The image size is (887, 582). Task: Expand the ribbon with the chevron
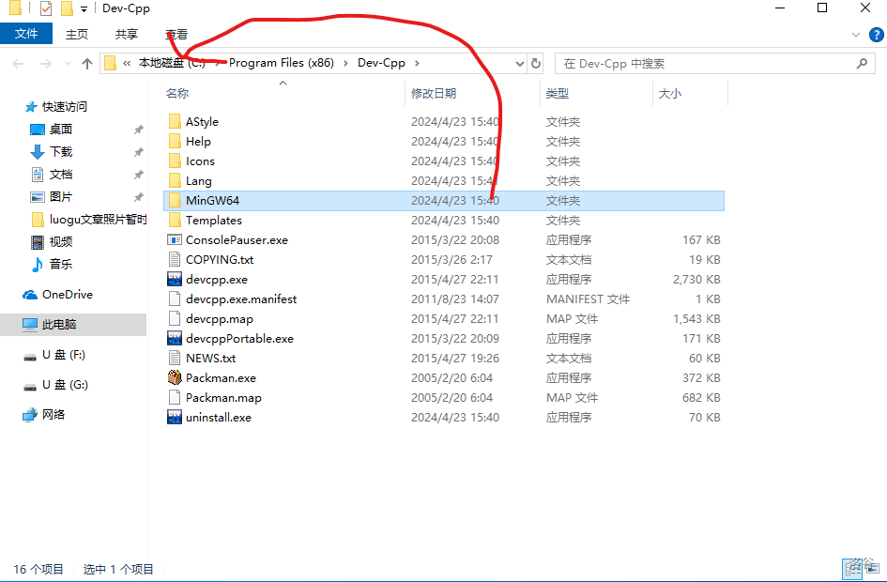856,35
